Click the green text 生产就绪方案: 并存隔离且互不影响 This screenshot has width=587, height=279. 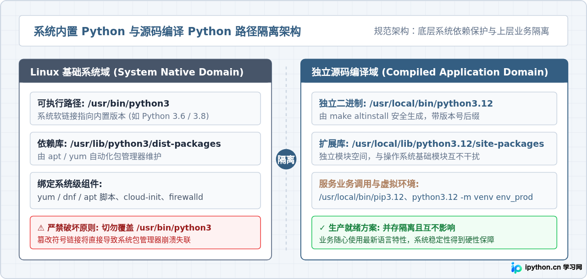[x=392, y=228]
